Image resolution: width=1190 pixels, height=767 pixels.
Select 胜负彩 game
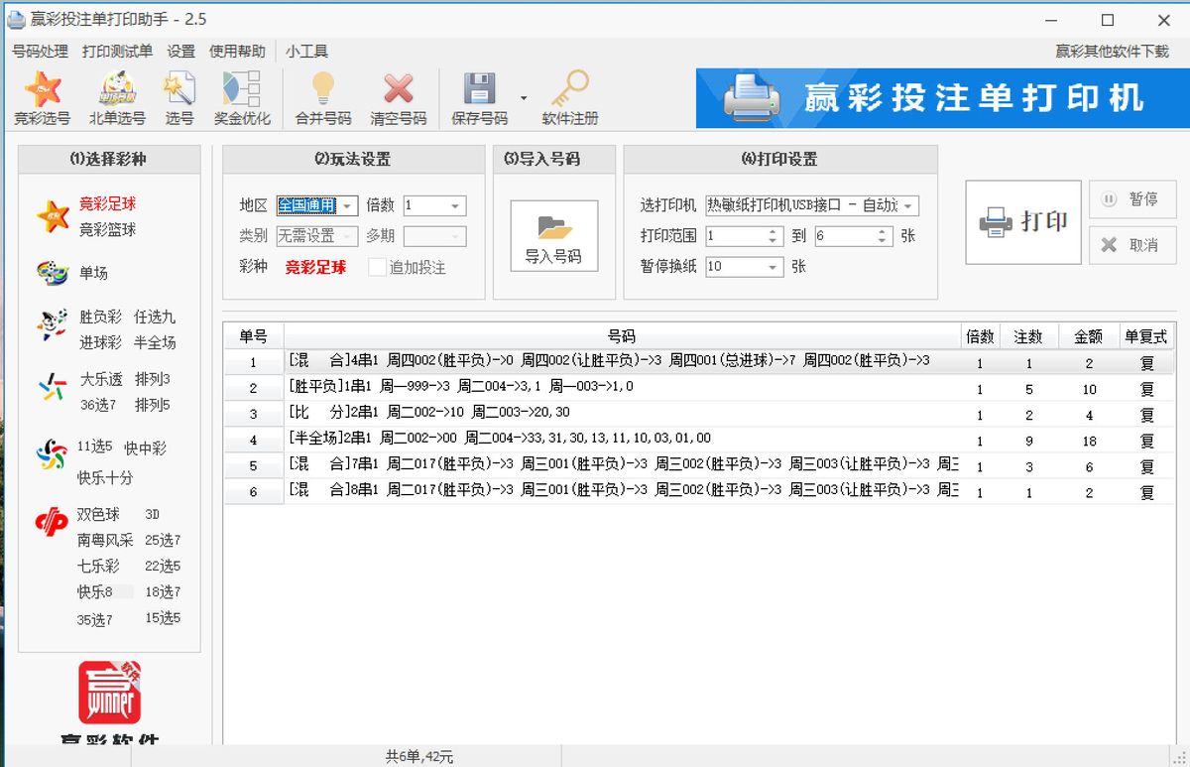101,317
